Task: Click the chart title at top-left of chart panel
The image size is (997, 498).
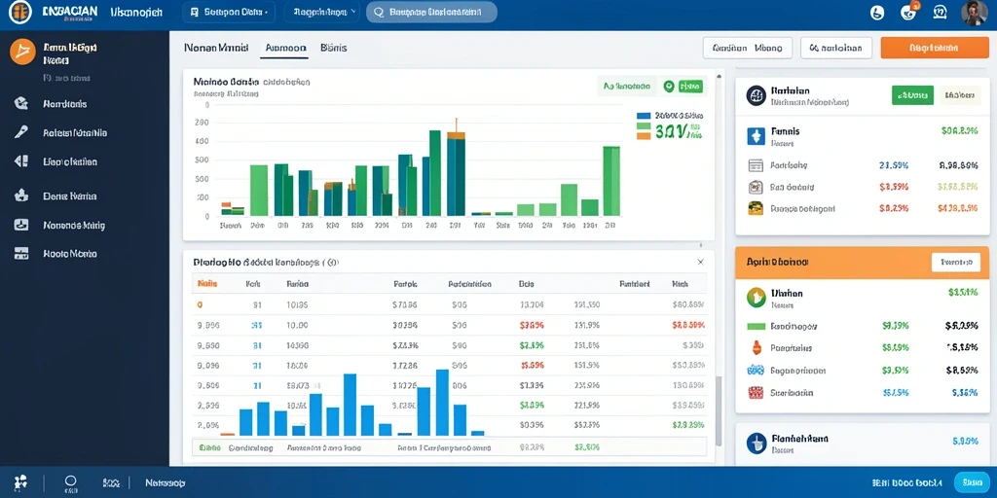Action: pos(226,82)
